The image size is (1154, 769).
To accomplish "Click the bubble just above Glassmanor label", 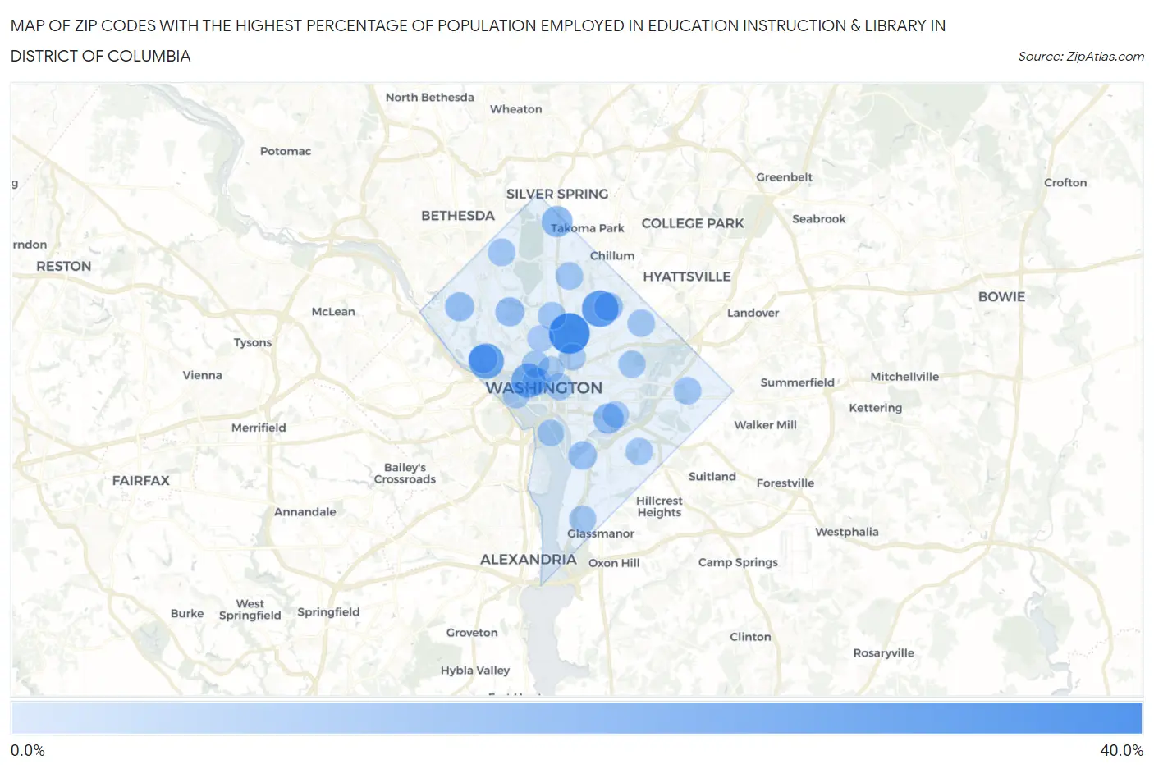I will pos(583,519).
